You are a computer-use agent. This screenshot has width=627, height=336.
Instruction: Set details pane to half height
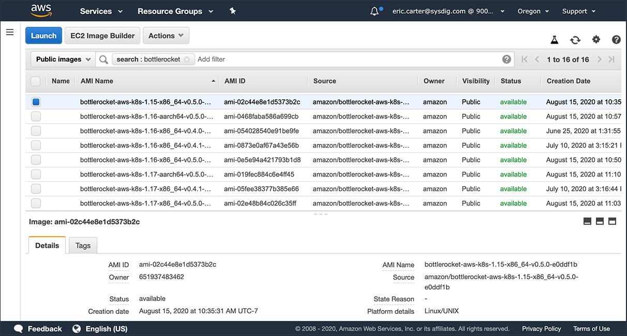600,221
